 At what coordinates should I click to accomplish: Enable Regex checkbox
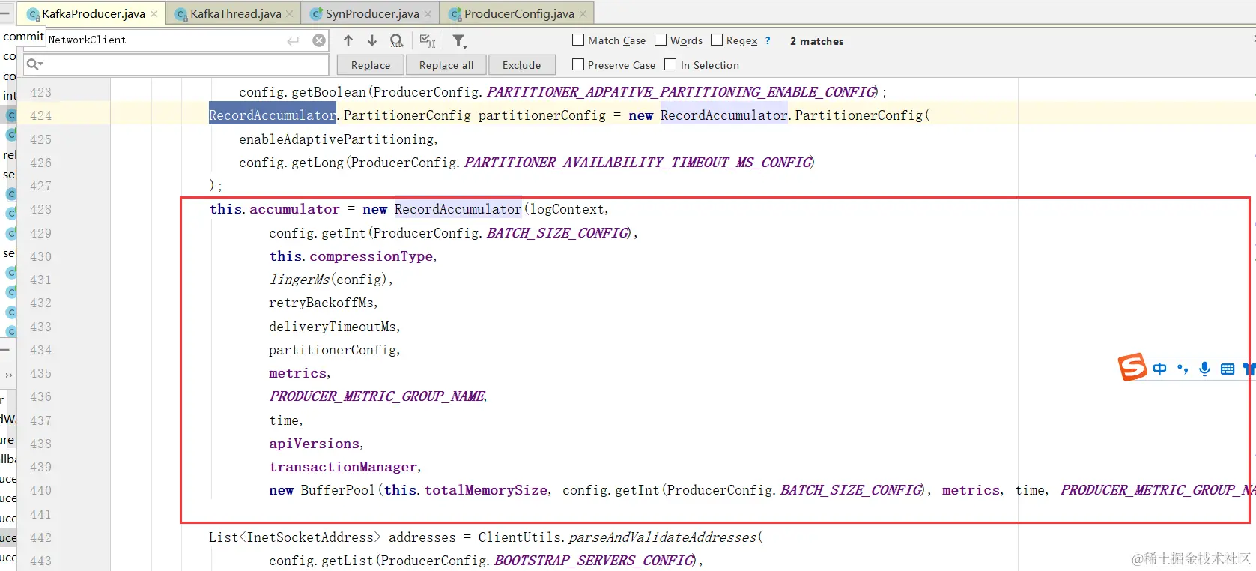click(x=717, y=40)
